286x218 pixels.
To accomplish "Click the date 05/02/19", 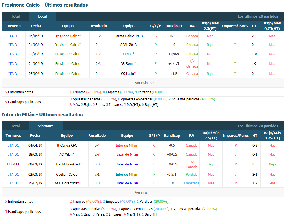I will (x=36, y=74).
